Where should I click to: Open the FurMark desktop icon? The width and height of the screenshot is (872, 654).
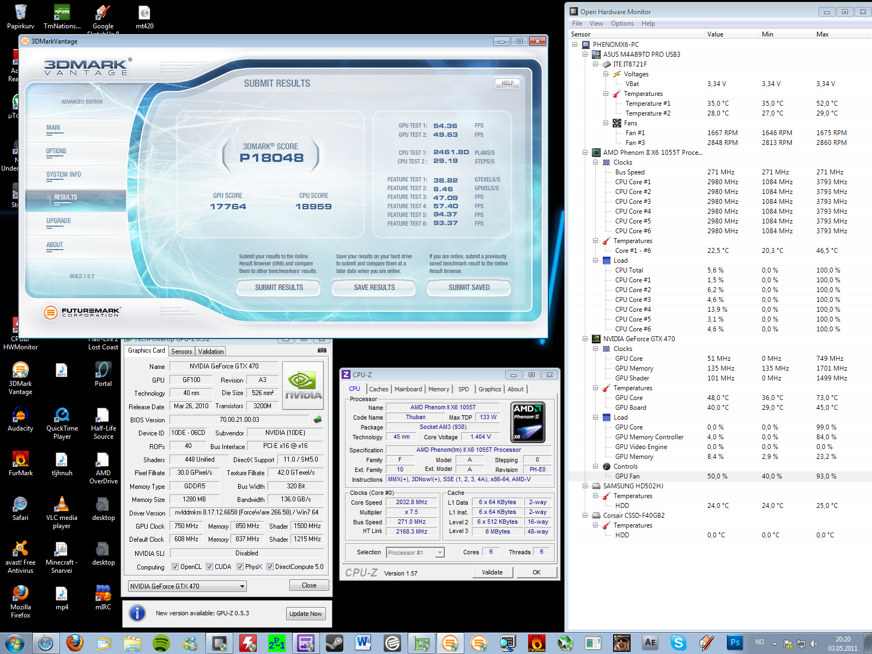[21, 464]
